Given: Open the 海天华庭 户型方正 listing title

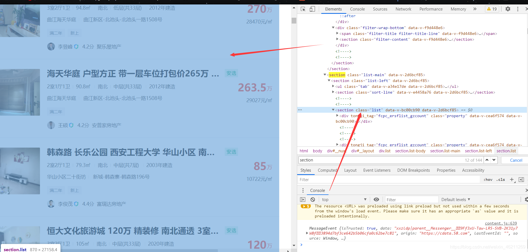Looking at the screenshot, I should [133, 74].
